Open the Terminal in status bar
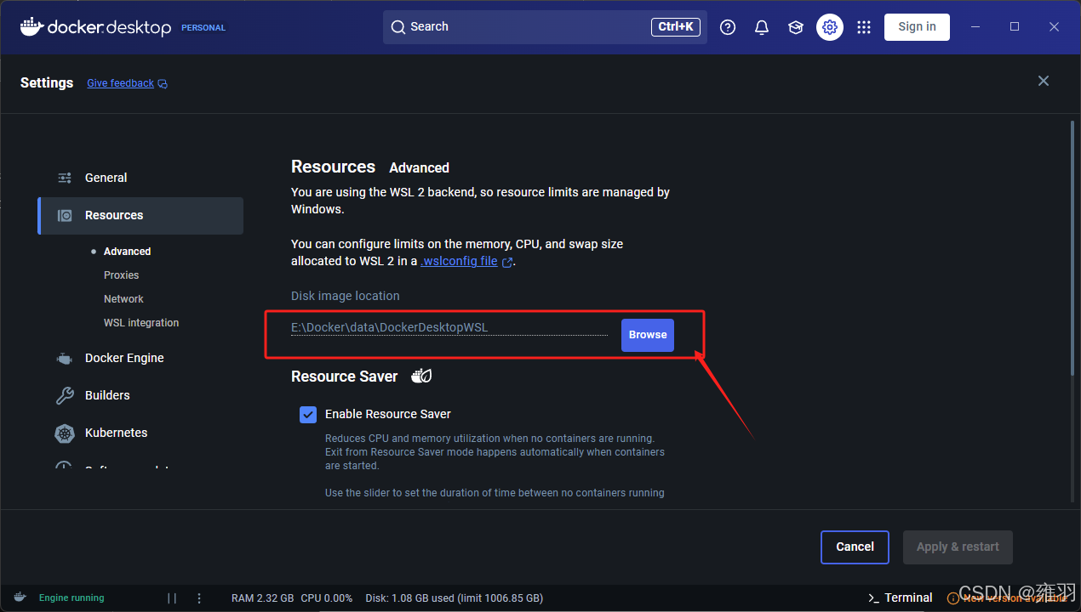 [x=901, y=598]
